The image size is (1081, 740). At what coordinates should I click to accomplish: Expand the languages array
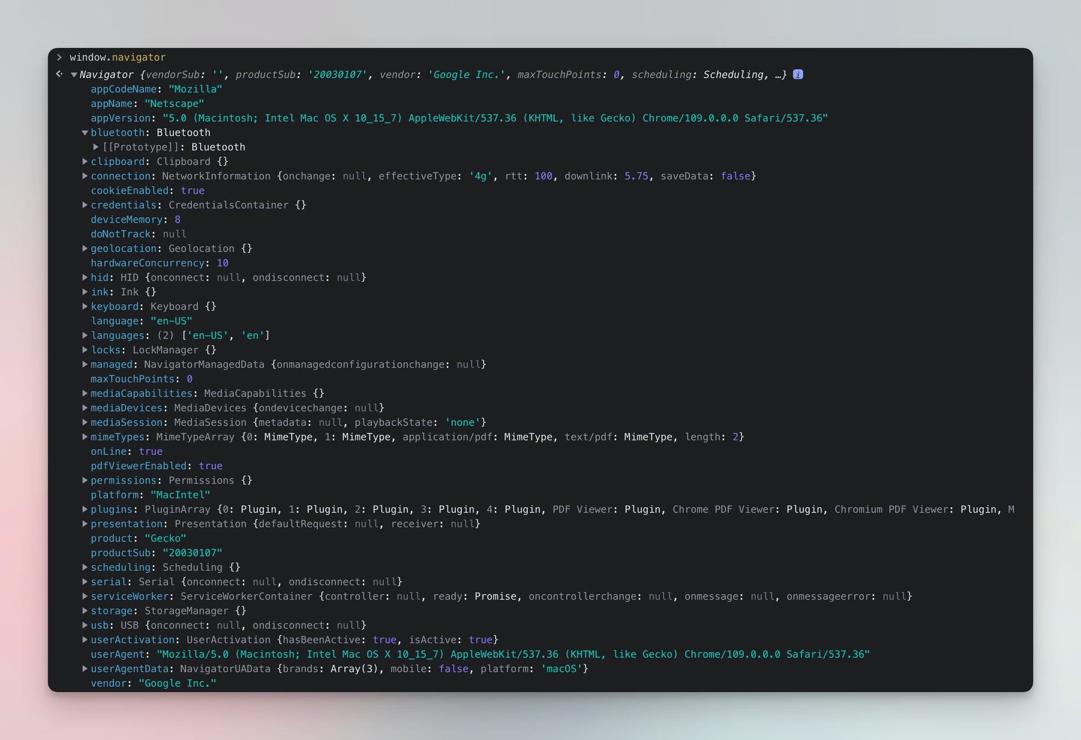pyautogui.click(x=85, y=335)
